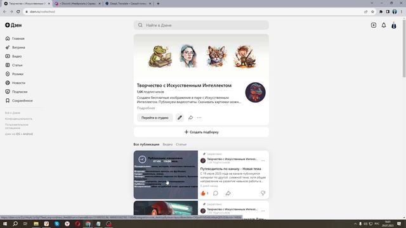406x228 pixels.
Task: Click Создать подборку button
Action: click(x=201, y=132)
